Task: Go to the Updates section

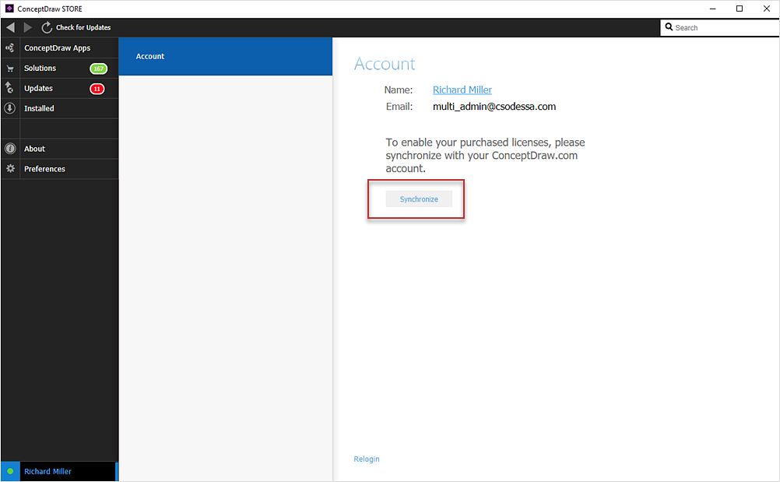Action: pyautogui.click(x=60, y=89)
